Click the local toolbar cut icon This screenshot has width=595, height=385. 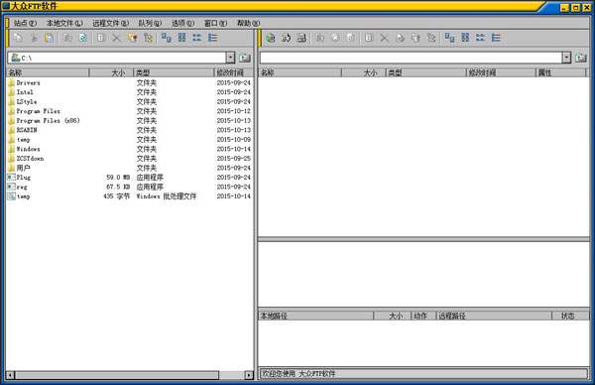tap(34, 38)
